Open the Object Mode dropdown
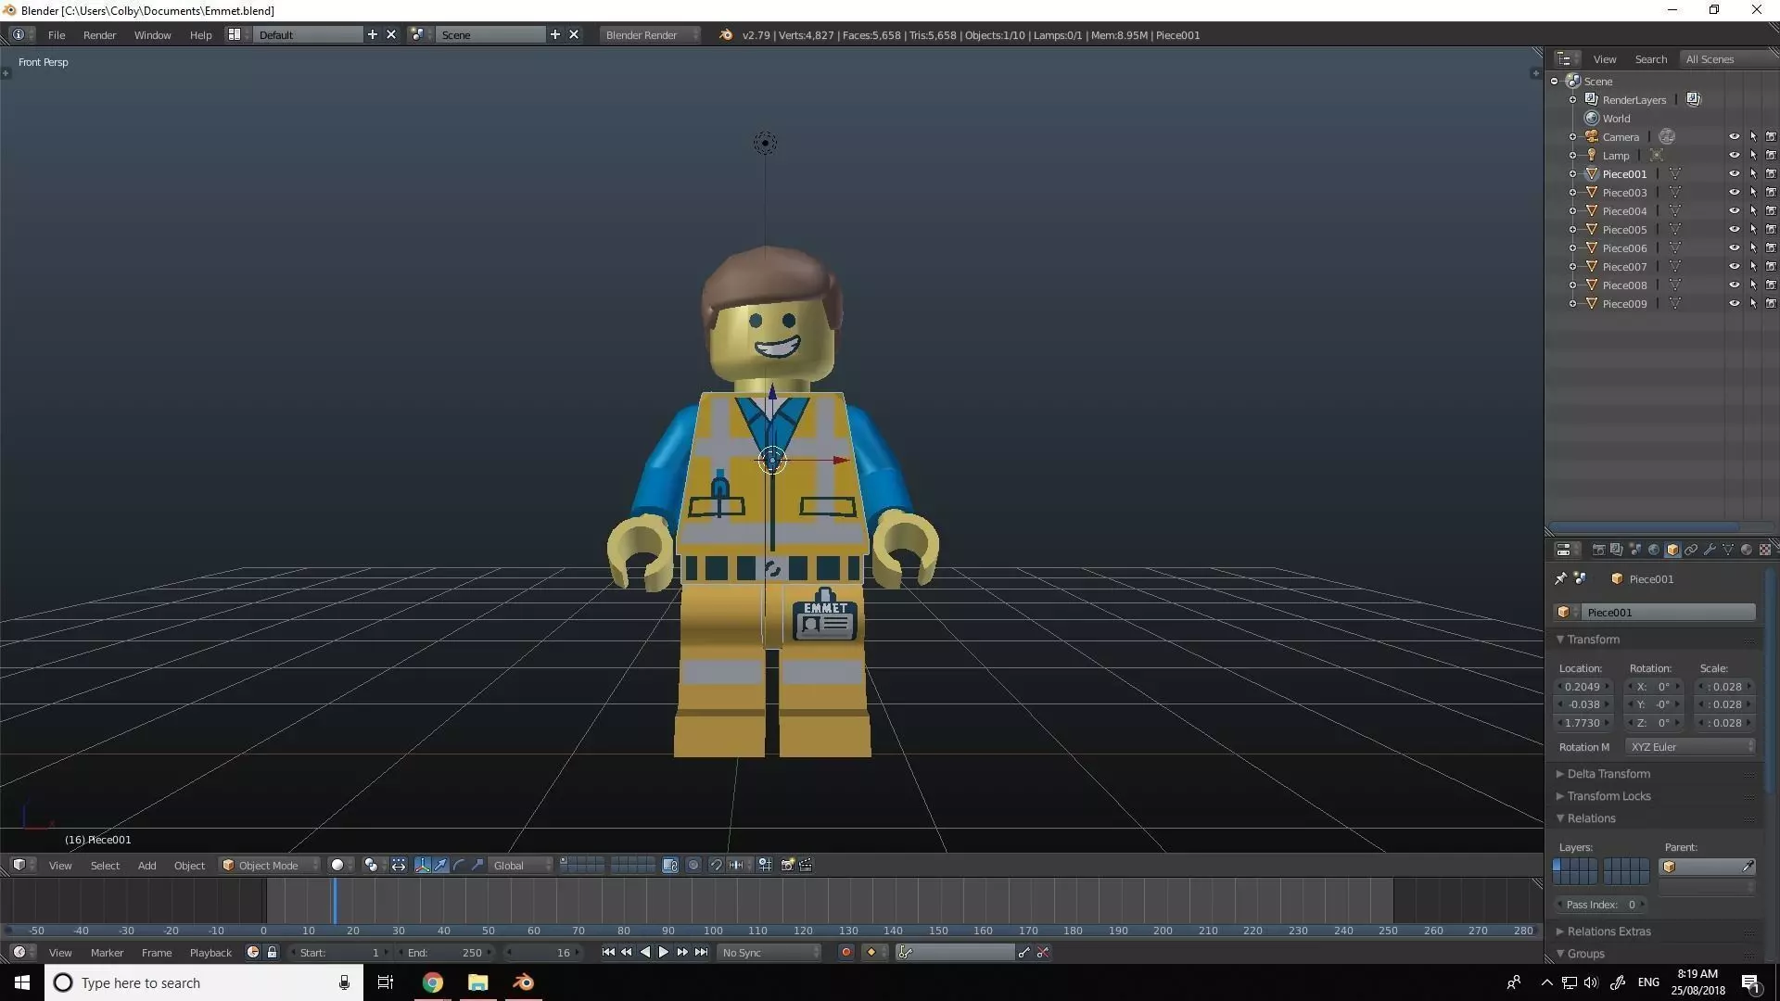This screenshot has width=1780, height=1001. point(269,865)
